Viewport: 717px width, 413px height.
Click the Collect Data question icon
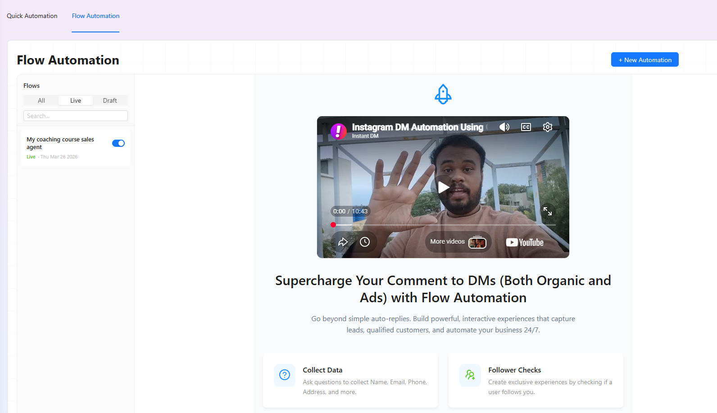(x=285, y=375)
